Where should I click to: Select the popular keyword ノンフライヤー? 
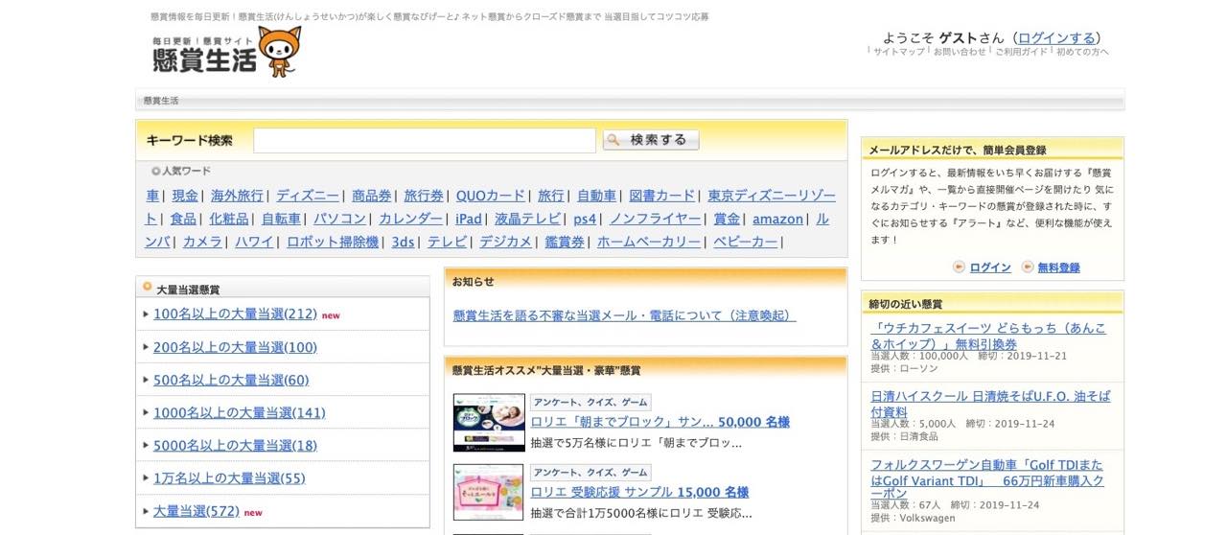[655, 219]
